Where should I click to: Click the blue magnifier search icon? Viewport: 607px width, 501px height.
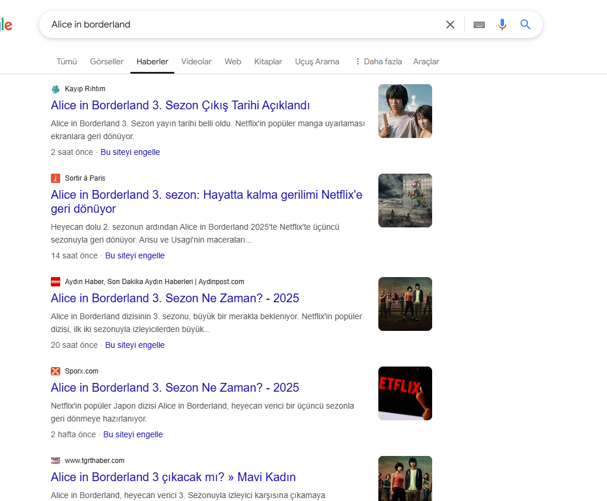tap(525, 25)
